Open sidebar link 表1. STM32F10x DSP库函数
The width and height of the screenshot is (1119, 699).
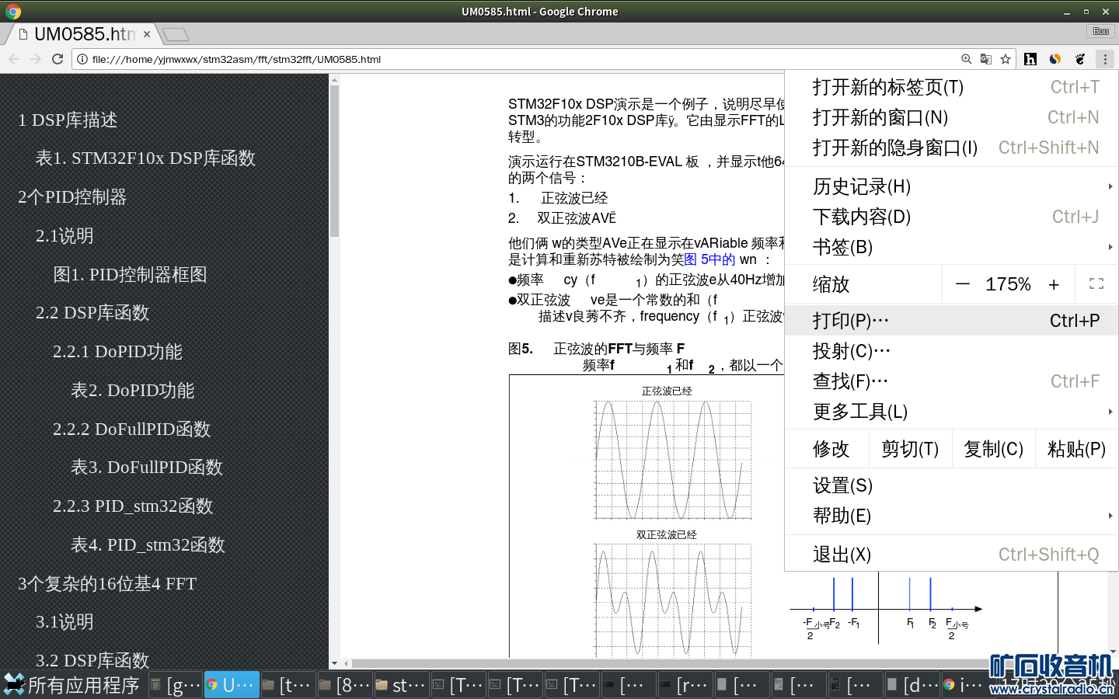145,158
